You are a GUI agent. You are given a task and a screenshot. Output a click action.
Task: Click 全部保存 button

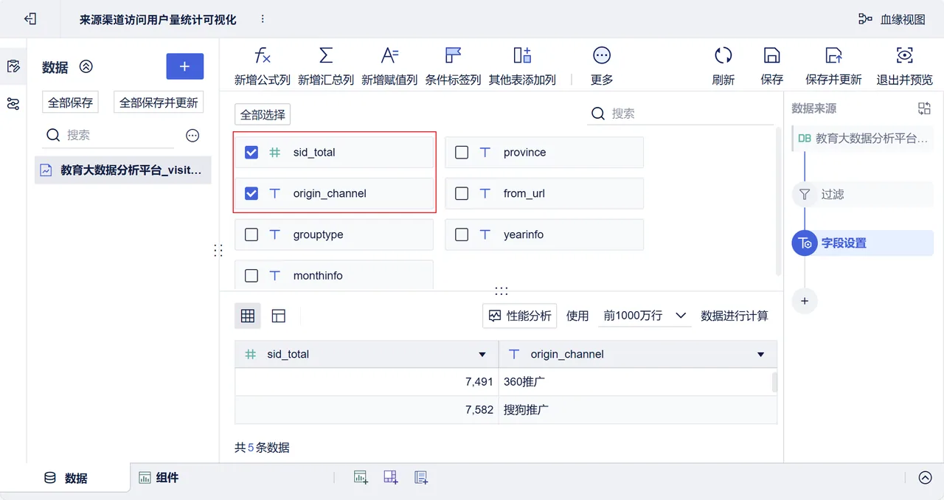point(71,103)
